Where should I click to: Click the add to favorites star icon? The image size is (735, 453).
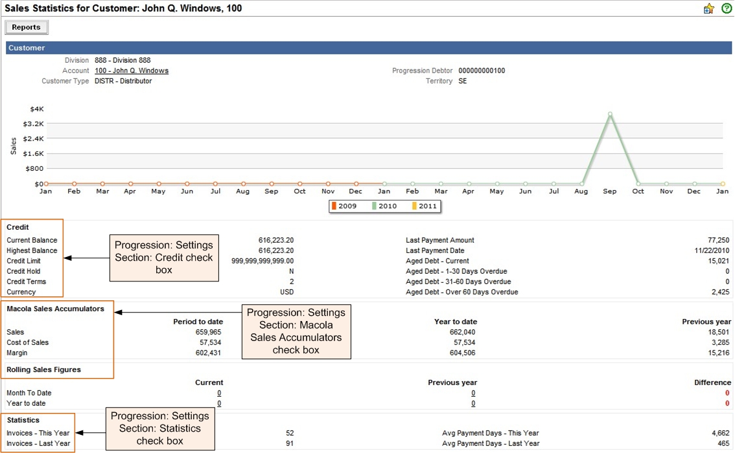708,8
